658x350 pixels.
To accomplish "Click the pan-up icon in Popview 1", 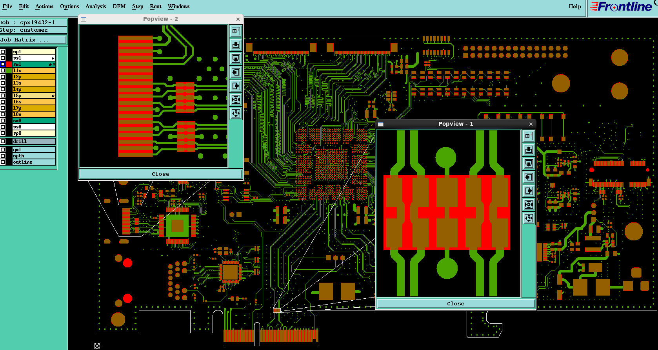I will coord(529,150).
